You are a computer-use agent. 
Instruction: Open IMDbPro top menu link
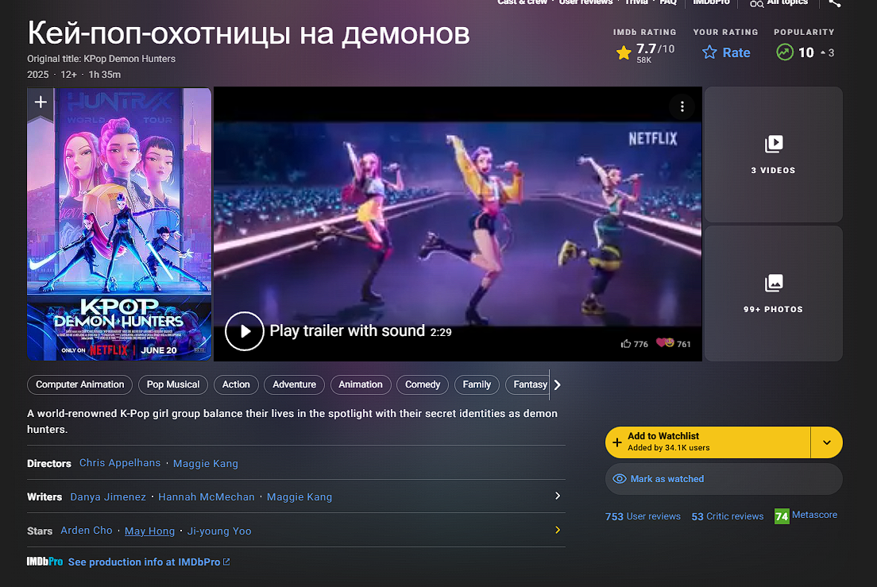[x=711, y=2]
